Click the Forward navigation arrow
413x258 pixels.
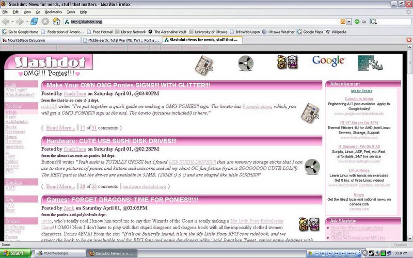(20, 22)
